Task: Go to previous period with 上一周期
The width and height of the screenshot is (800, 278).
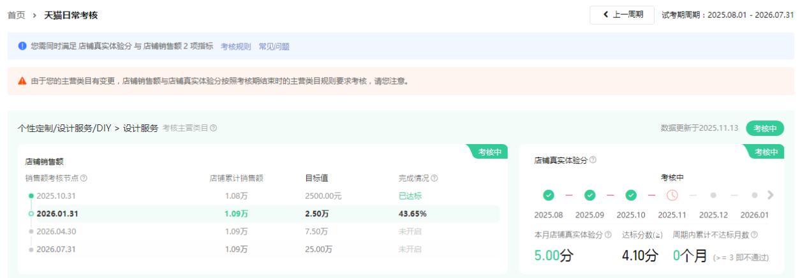Action: pyautogui.click(x=622, y=15)
